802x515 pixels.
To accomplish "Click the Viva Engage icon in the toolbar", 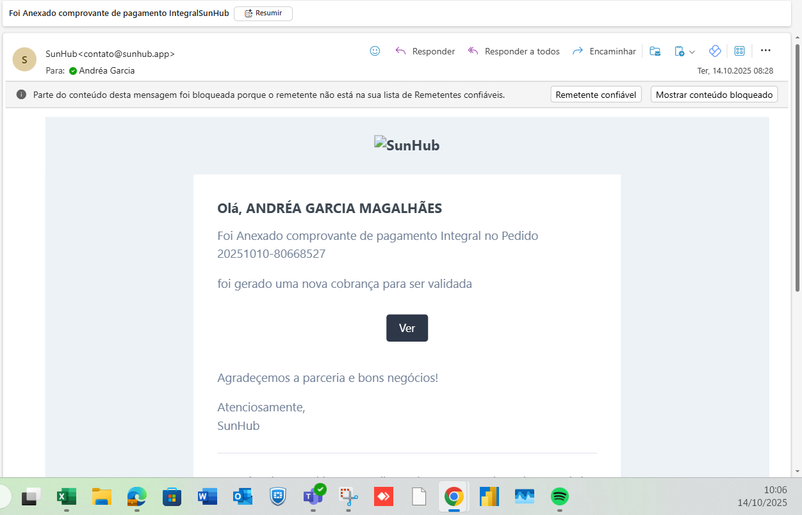I will coord(715,51).
